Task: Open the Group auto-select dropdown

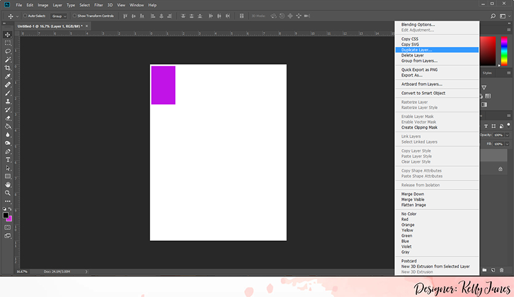Action: (x=59, y=16)
